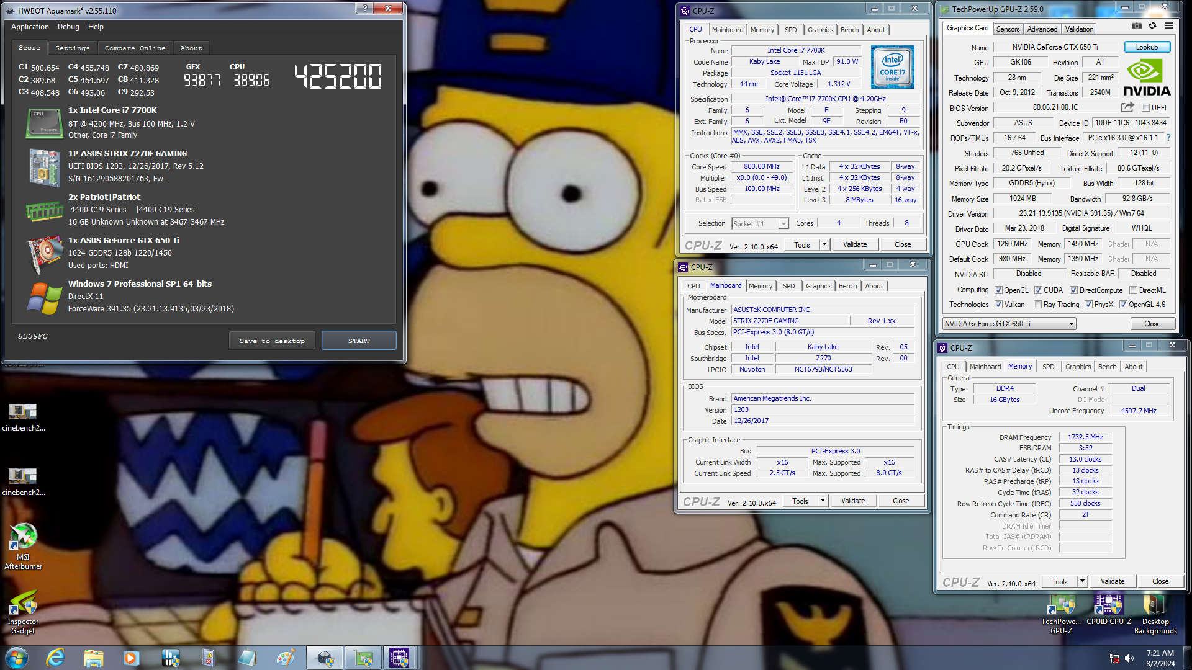Open the Application menu in Aquamark
The image size is (1192, 670).
click(x=30, y=27)
